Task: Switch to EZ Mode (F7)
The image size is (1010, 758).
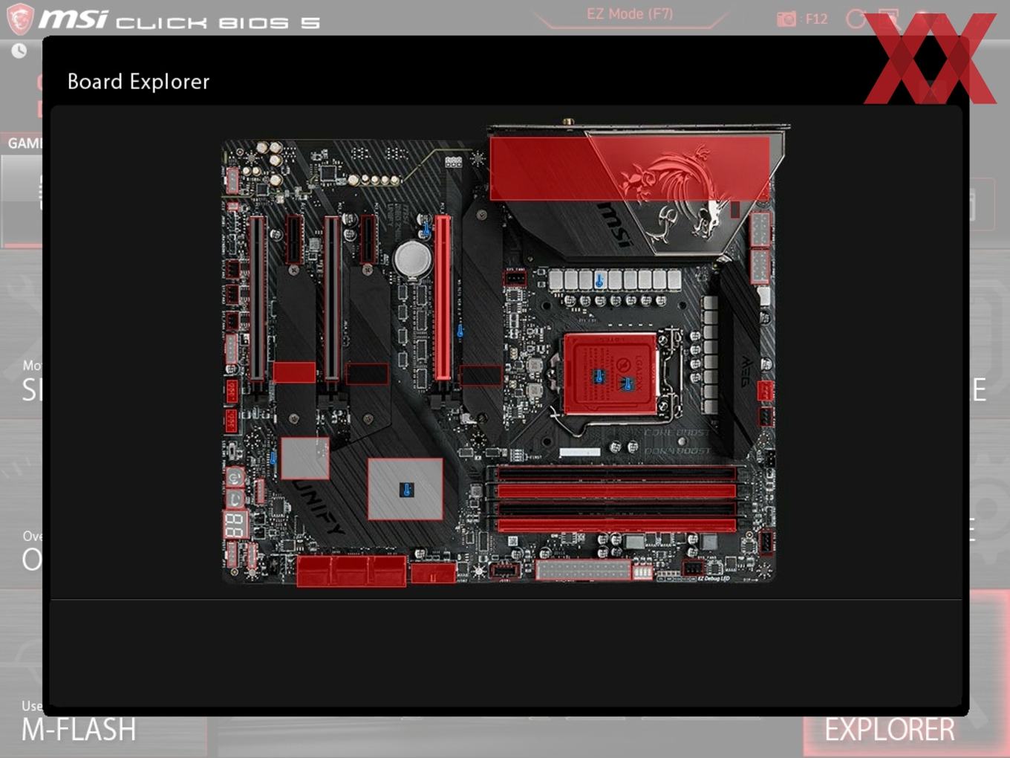Action: pyautogui.click(x=630, y=14)
